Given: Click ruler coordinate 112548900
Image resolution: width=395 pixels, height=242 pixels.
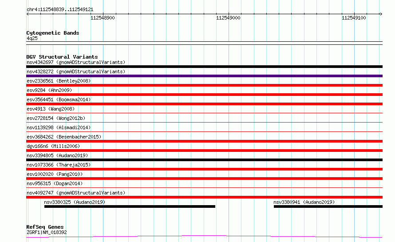Looking at the screenshot, I should pos(103,18).
